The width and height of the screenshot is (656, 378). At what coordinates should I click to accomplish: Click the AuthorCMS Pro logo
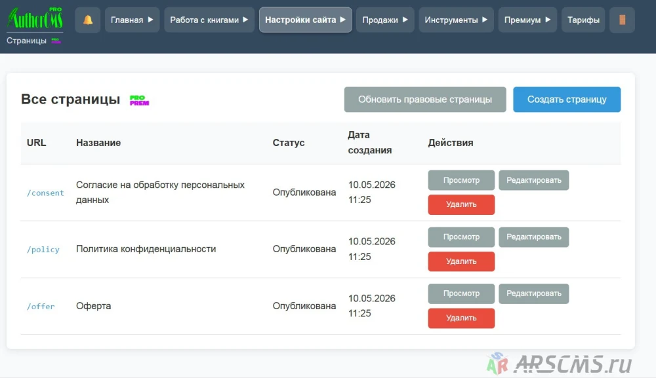tap(35, 18)
